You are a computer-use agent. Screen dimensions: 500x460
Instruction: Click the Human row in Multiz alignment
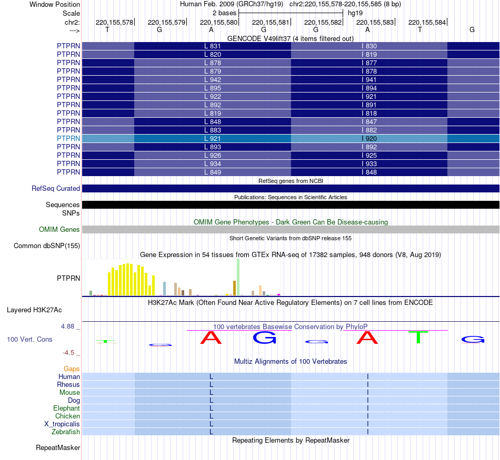291,376
